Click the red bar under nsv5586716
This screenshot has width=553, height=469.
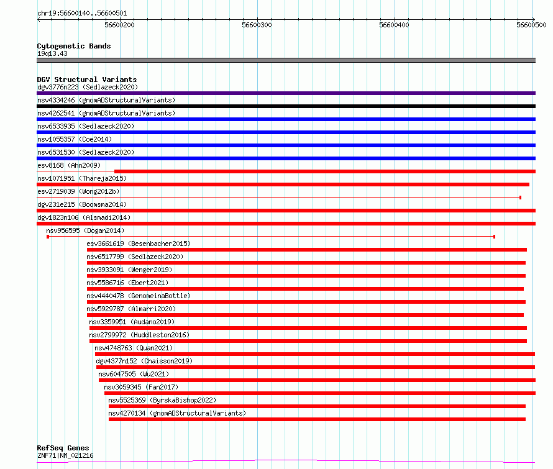(x=305, y=289)
